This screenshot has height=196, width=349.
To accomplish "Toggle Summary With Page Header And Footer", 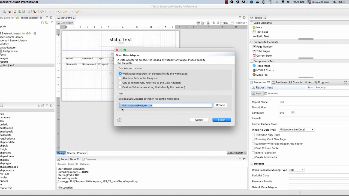I will (x=253, y=144).
